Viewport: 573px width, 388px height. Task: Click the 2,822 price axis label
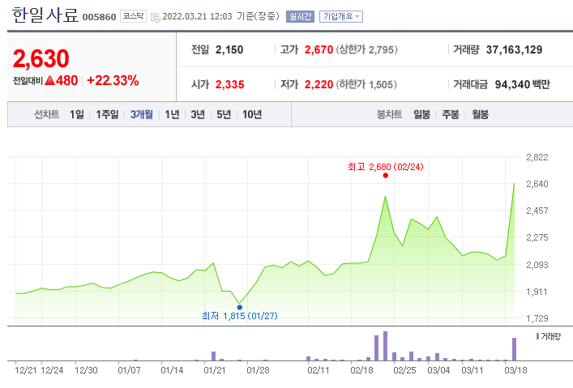click(x=537, y=157)
